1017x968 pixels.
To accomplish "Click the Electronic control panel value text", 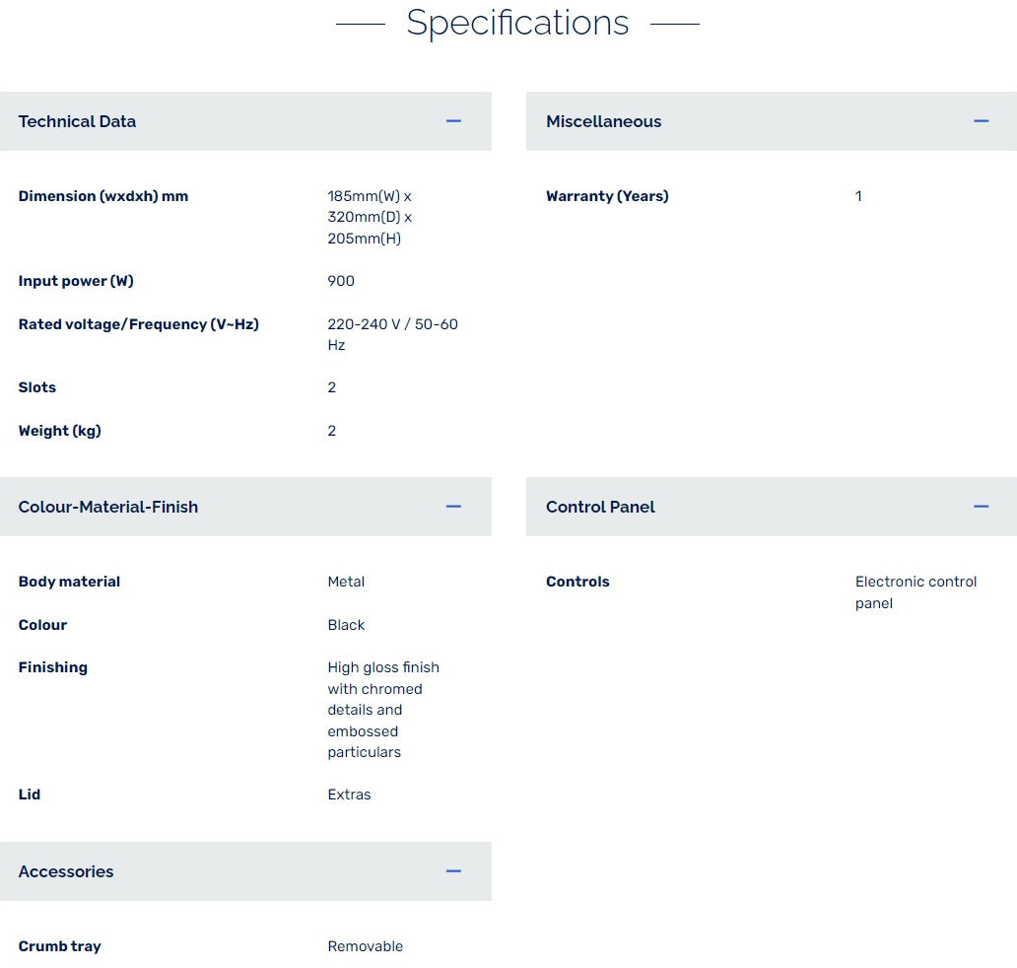I will (x=915, y=591).
